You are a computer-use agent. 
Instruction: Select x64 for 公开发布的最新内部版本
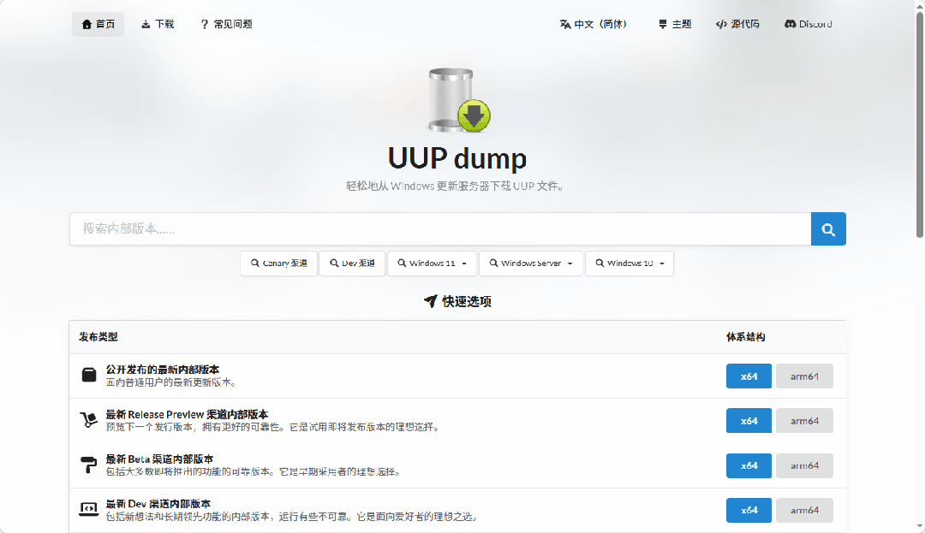[749, 376]
